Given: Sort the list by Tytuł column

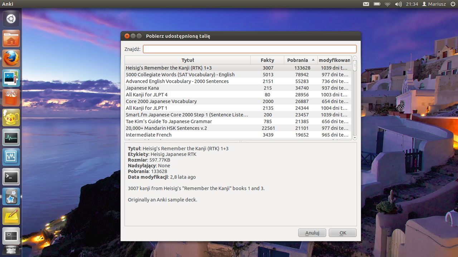Looking at the screenshot, I should [x=187, y=60].
